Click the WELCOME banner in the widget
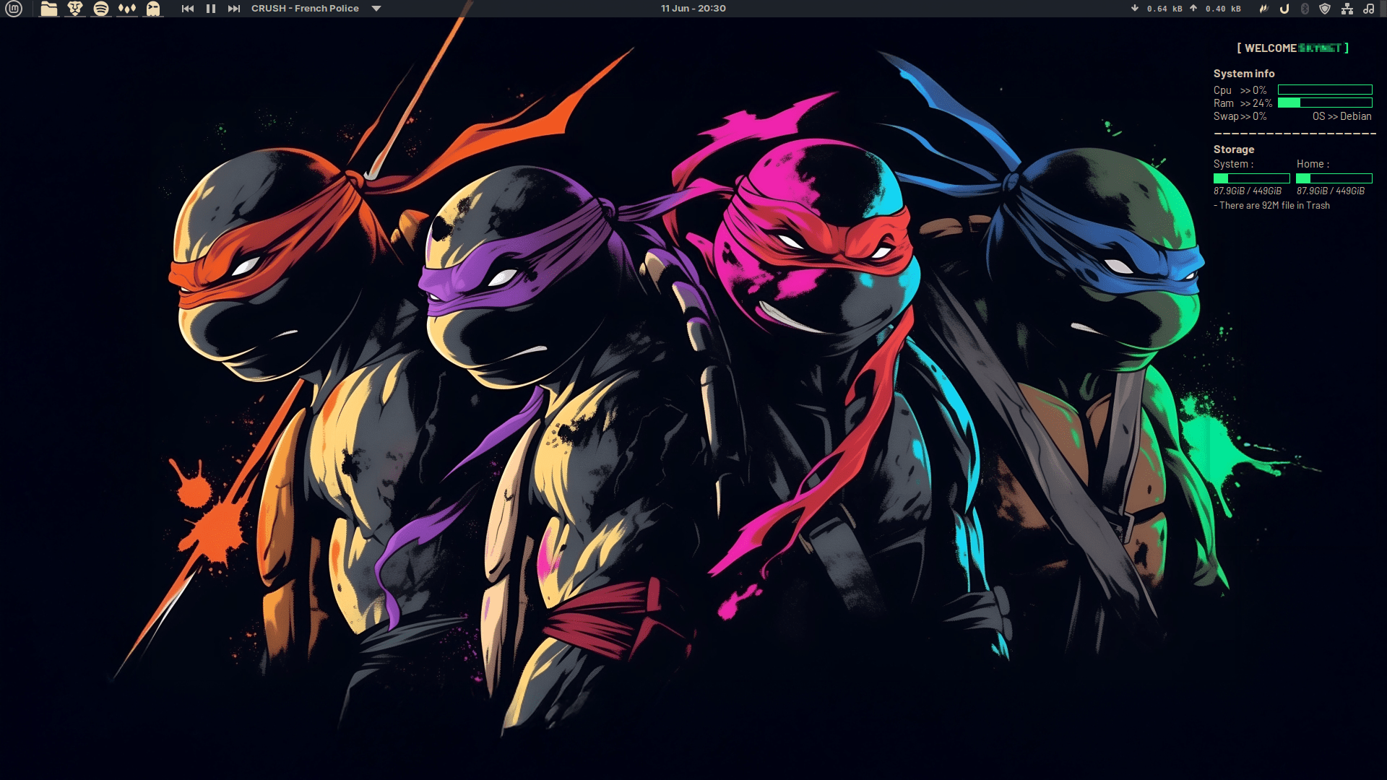 (x=1293, y=48)
